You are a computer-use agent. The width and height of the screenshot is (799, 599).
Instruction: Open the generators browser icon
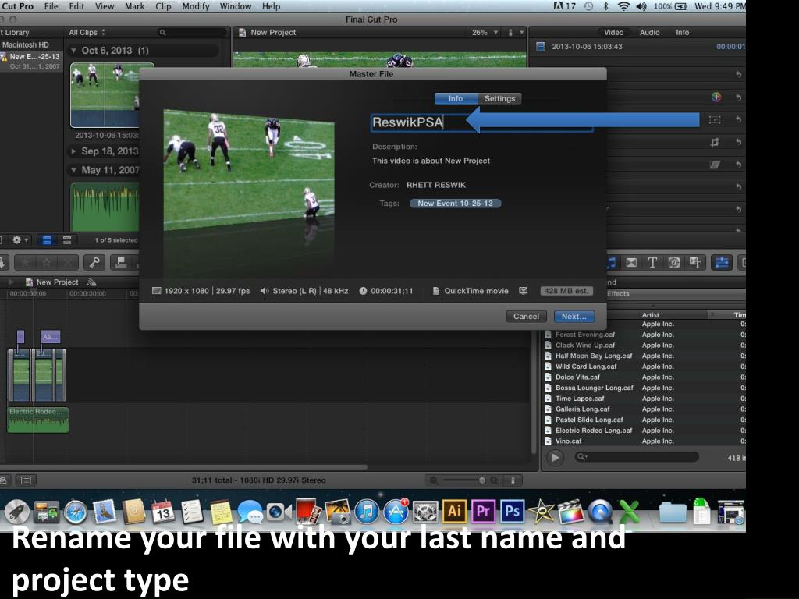click(x=673, y=262)
